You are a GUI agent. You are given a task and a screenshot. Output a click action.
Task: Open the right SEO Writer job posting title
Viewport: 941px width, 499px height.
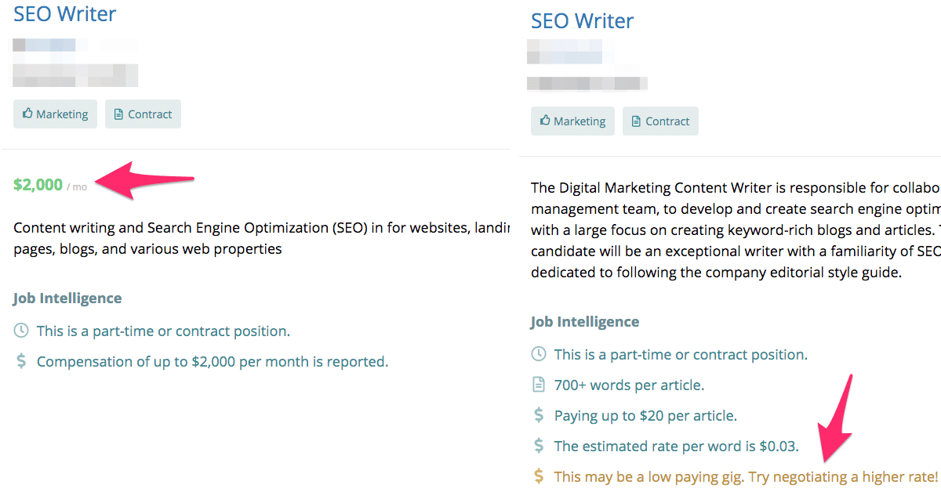click(582, 20)
